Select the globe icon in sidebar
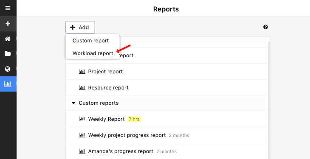310x159 pixels. (8, 69)
